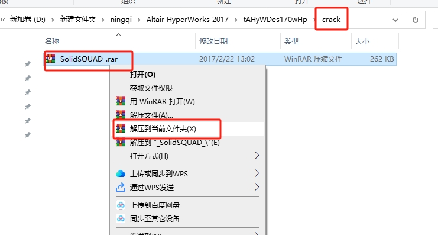
Task: Expand arrow next to 通过WPS发送
Action: [257, 187]
